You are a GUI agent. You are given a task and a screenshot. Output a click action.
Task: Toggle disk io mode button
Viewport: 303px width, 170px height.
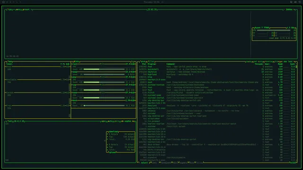(x=133, y=61)
